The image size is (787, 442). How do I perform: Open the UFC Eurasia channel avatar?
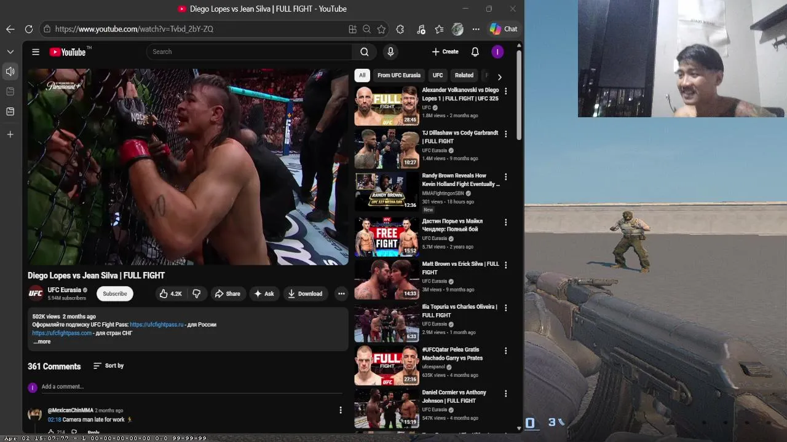click(36, 293)
